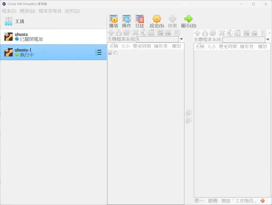Maximize the VirtualBox Manager window
272x205 pixels.
point(254,4)
